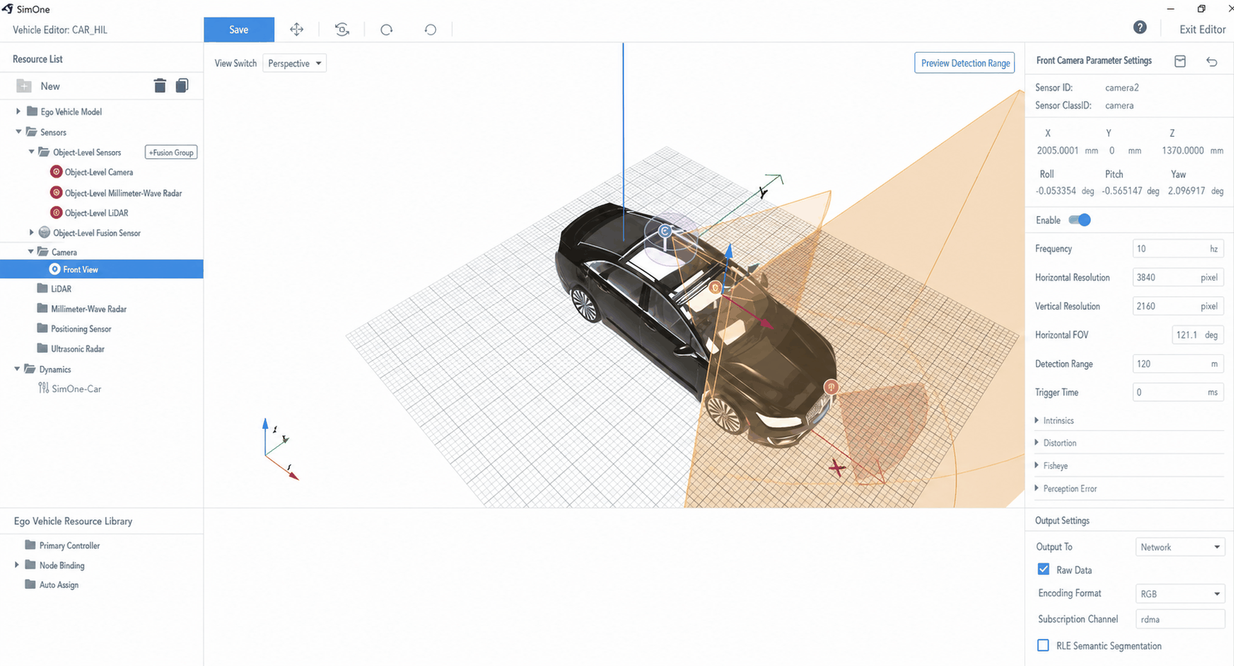Click the Trigger Time input field
This screenshot has width=1234, height=666.
pyautogui.click(x=1177, y=392)
